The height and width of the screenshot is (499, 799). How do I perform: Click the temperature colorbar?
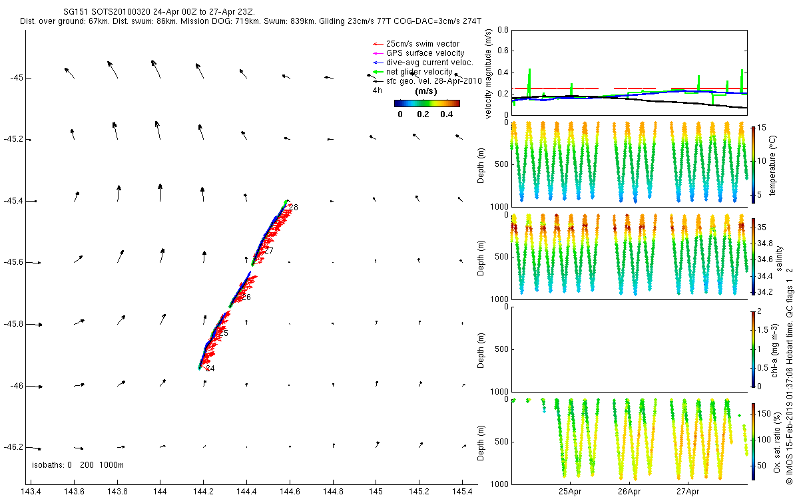click(753, 164)
